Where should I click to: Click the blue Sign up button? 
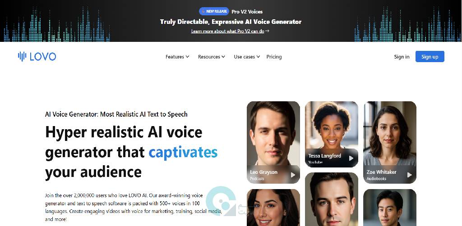coord(430,56)
